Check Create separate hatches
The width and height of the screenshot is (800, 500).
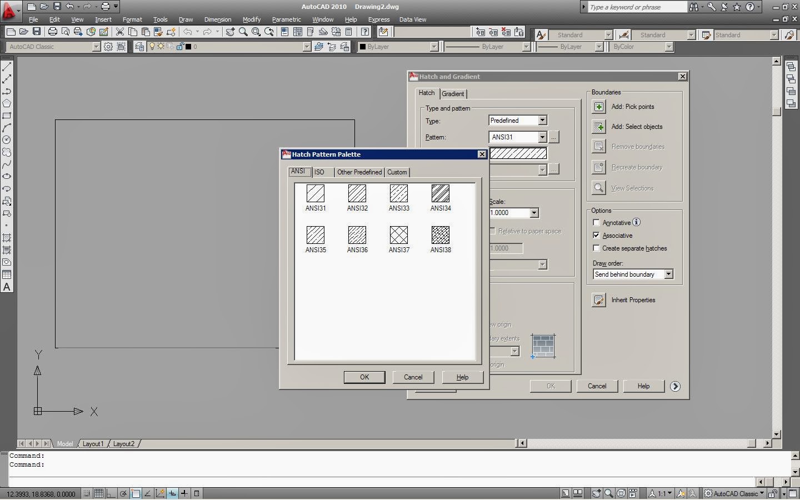(597, 248)
